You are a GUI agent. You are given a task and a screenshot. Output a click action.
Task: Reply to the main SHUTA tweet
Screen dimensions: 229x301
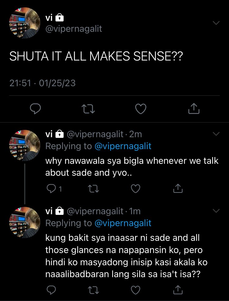tap(35, 109)
